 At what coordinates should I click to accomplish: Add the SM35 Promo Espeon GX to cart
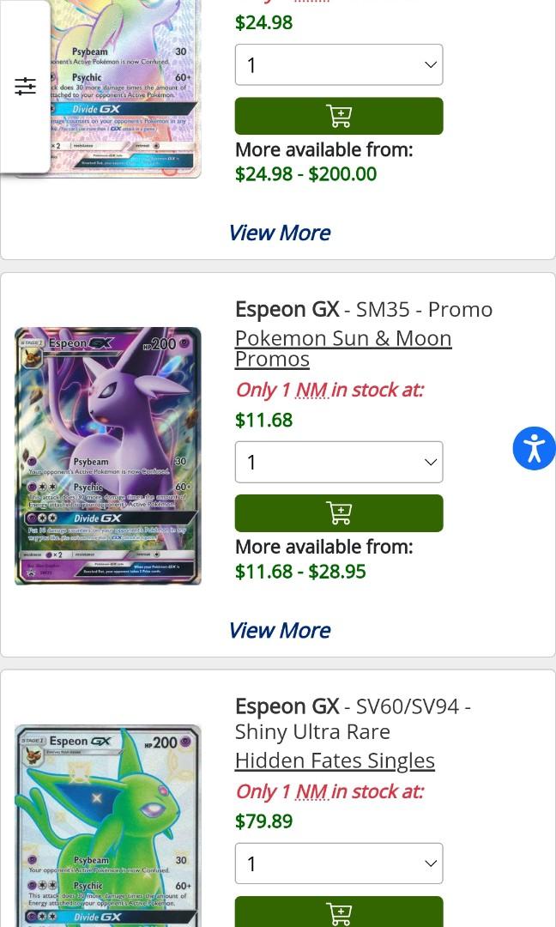click(339, 513)
